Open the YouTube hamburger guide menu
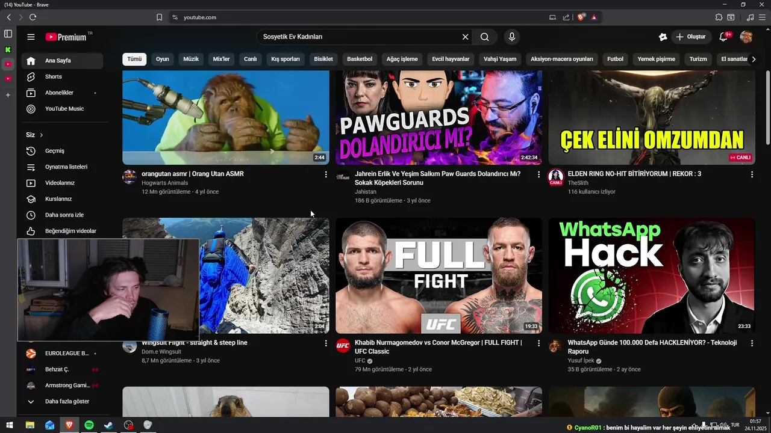 [31, 37]
